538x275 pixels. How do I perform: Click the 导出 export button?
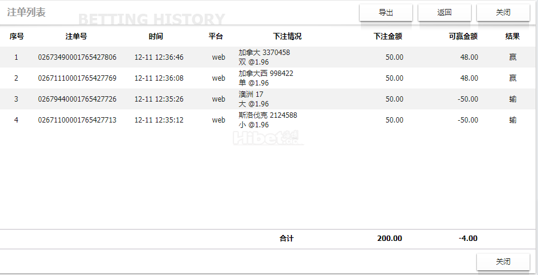coord(386,13)
